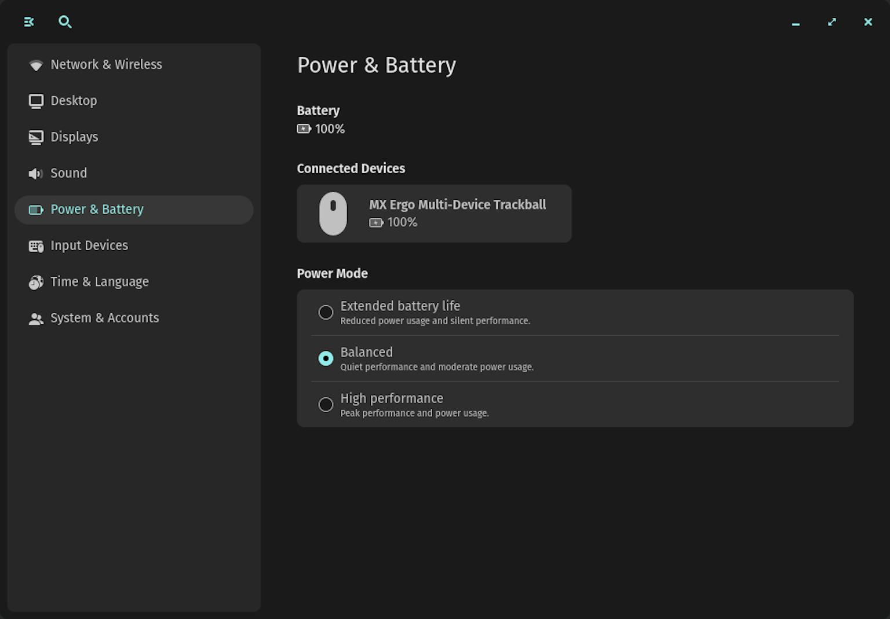
Task: Open the MX Ergo Trackball device entry
Action: pyautogui.click(x=434, y=213)
